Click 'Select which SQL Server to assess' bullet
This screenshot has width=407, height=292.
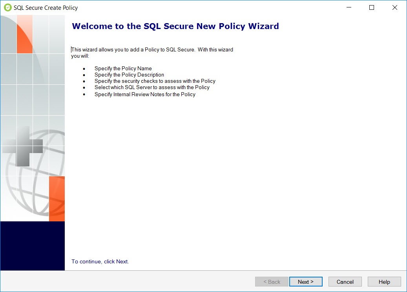(x=152, y=87)
